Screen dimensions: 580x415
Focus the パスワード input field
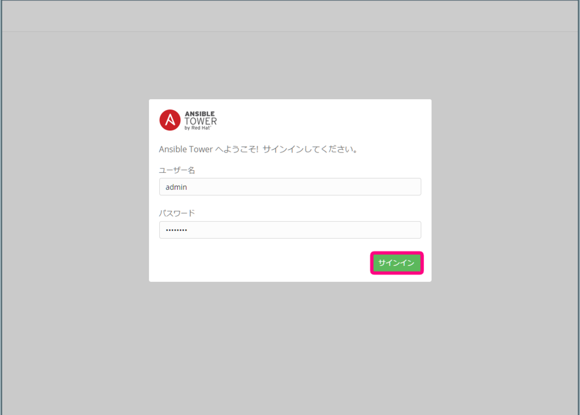click(290, 230)
